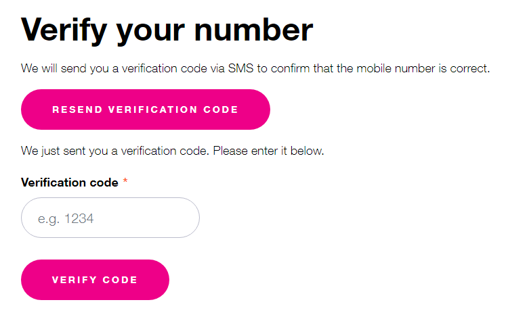Click the "Verify your number" heading
Screen dimensions: 527x319
[167, 31]
